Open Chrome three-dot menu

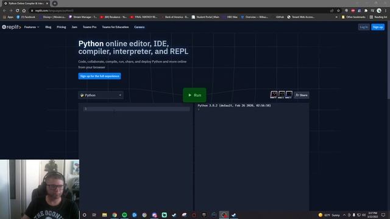coord(386,11)
